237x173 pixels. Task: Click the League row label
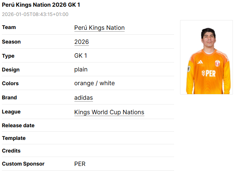(11, 112)
